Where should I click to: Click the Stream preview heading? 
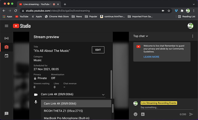[x=46, y=37]
